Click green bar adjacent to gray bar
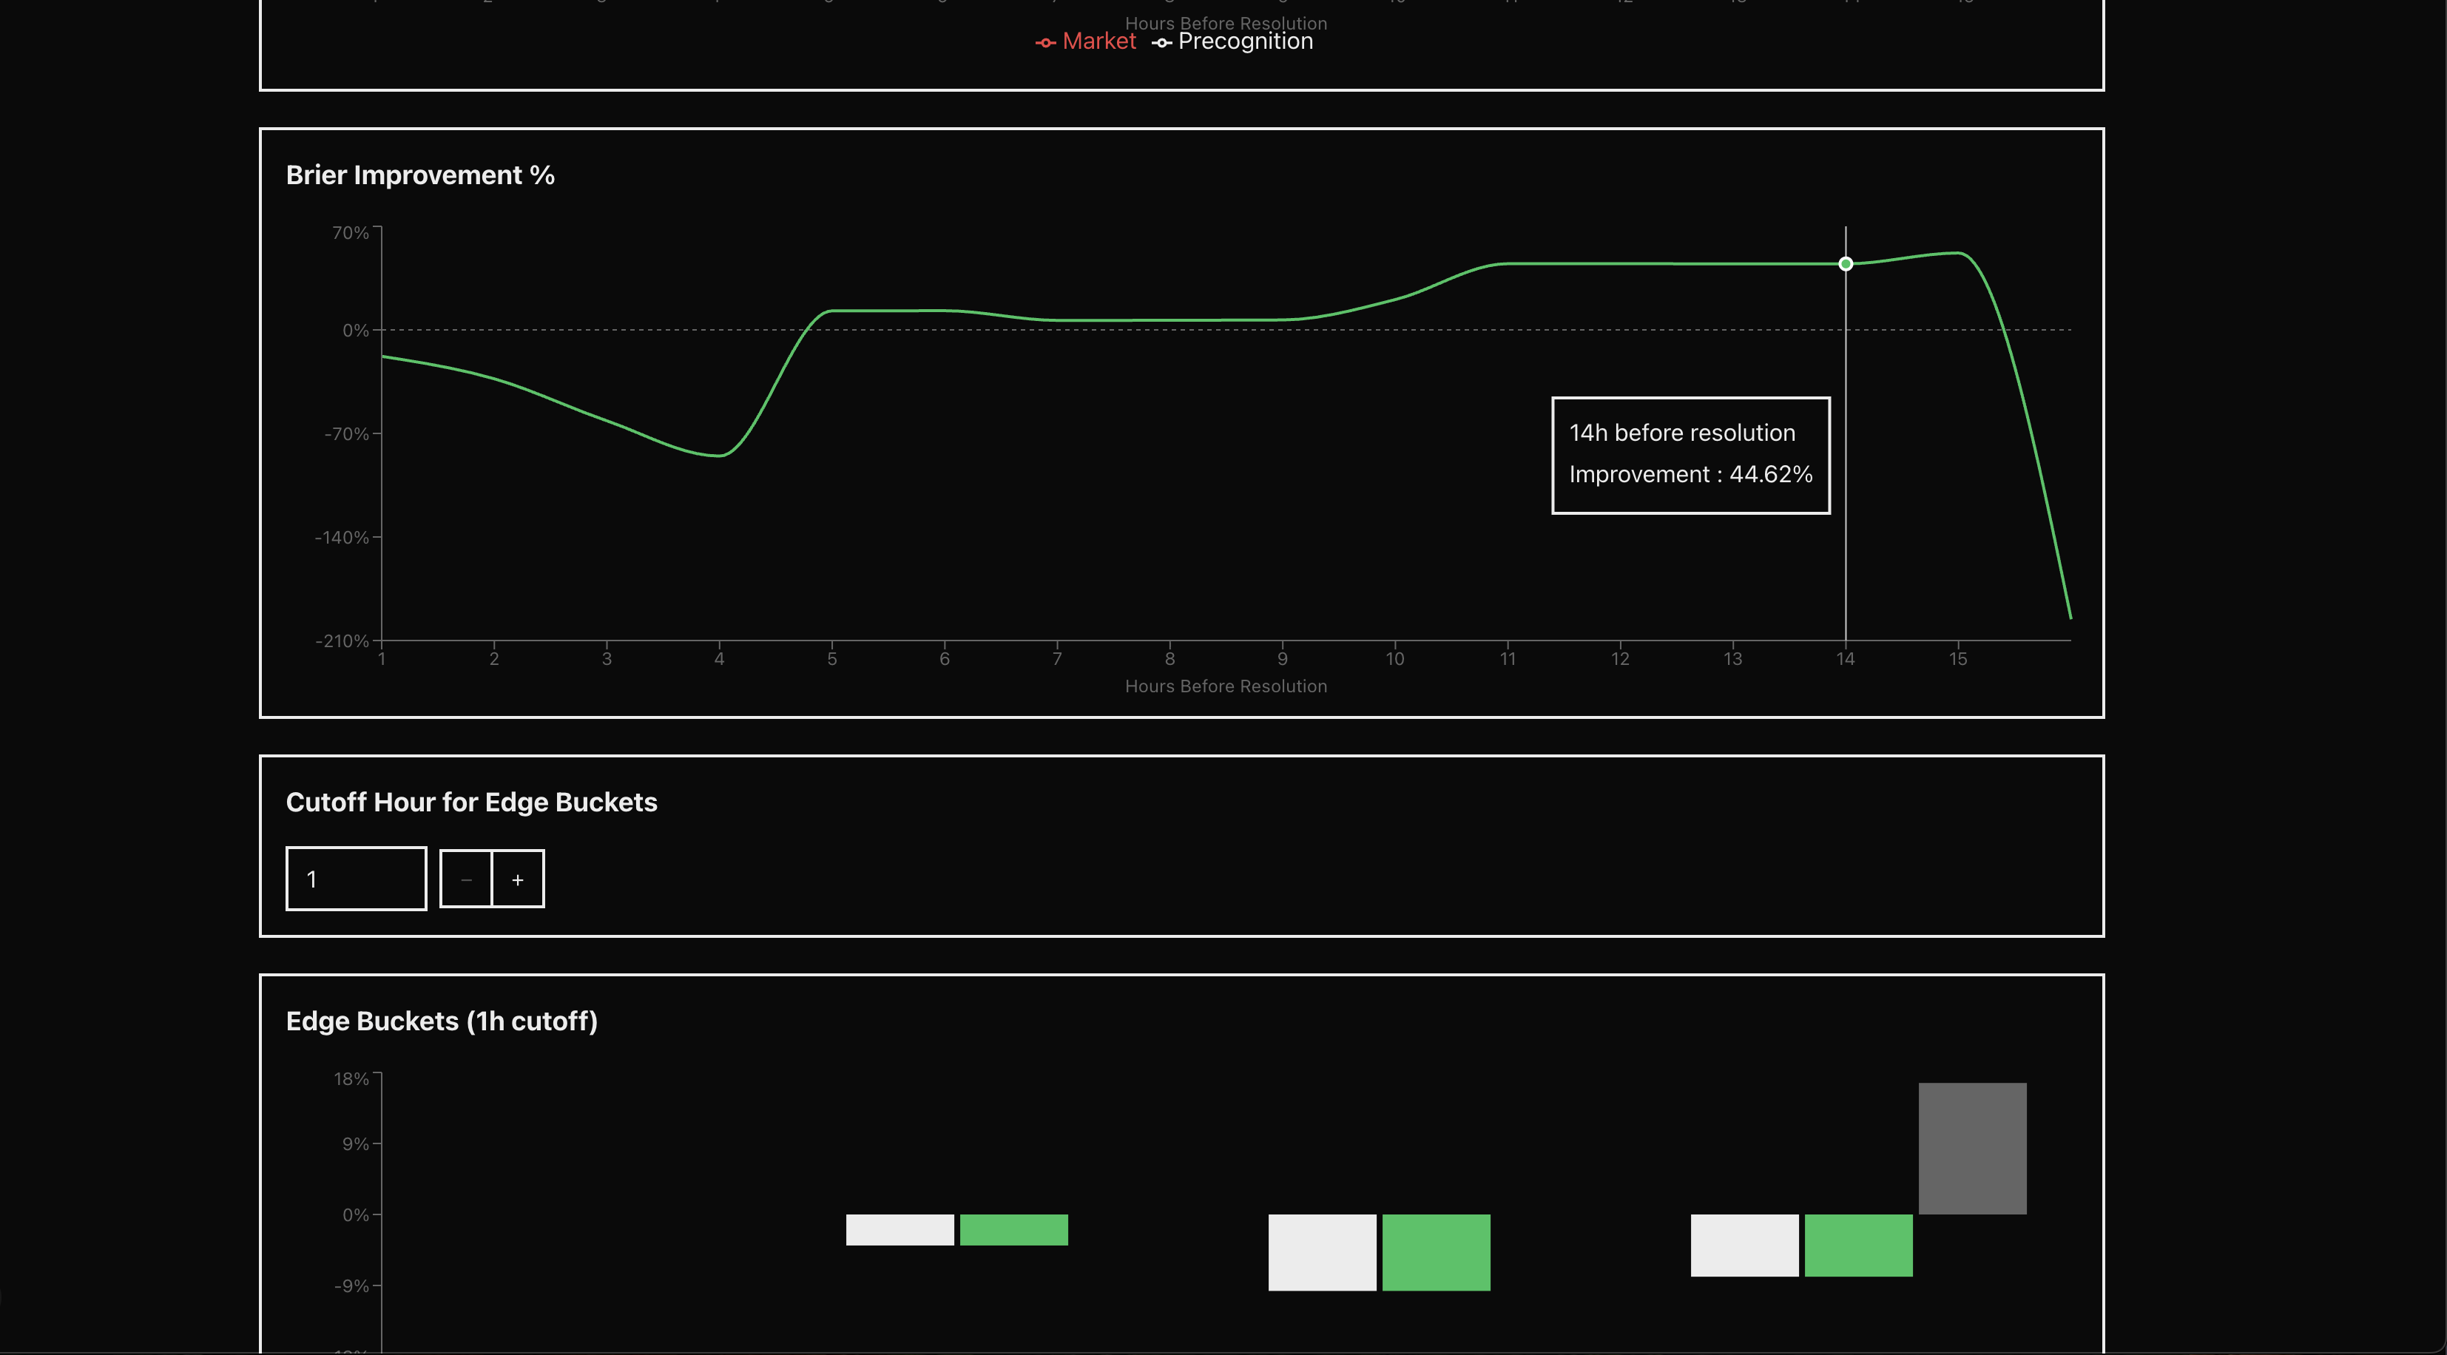The image size is (2447, 1355). click(x=1858, y=1245)
